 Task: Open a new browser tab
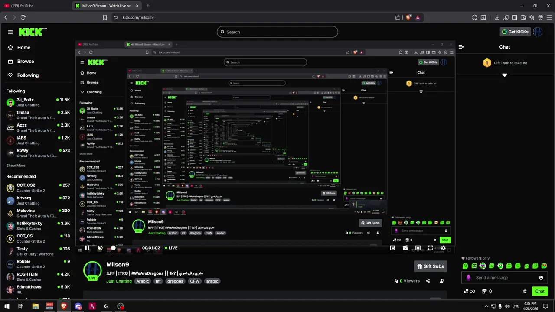(x=148, y=6)
